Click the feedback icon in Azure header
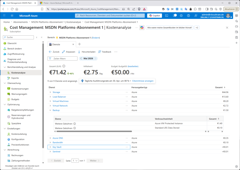This screenshot has width=240, height=170. coord(196,16)
